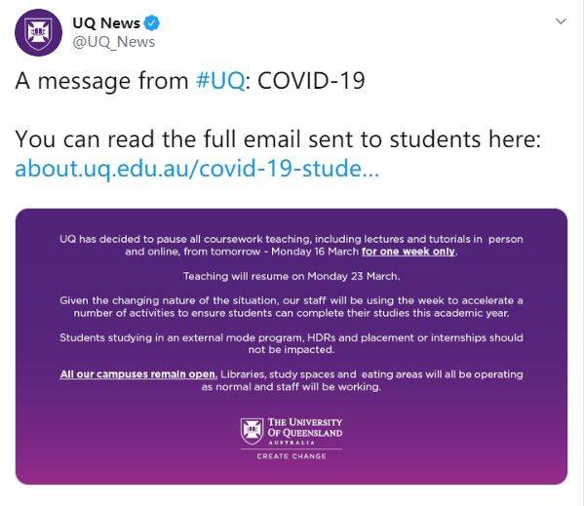
Task: Visit the @UQ_News handle
Action: [114, 42]
